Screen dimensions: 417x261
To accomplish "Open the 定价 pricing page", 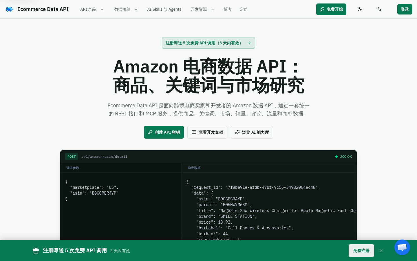I will (x=244, y=9).
